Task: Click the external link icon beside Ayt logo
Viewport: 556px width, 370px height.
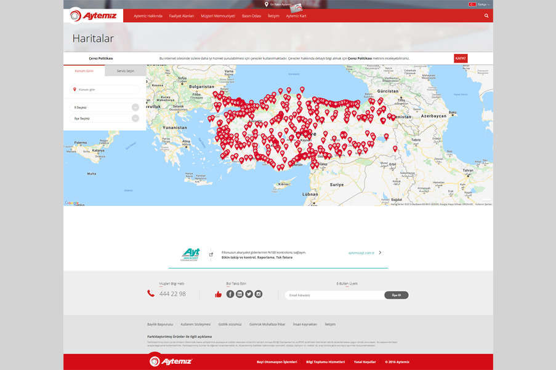Action: (x=211, y=254)
